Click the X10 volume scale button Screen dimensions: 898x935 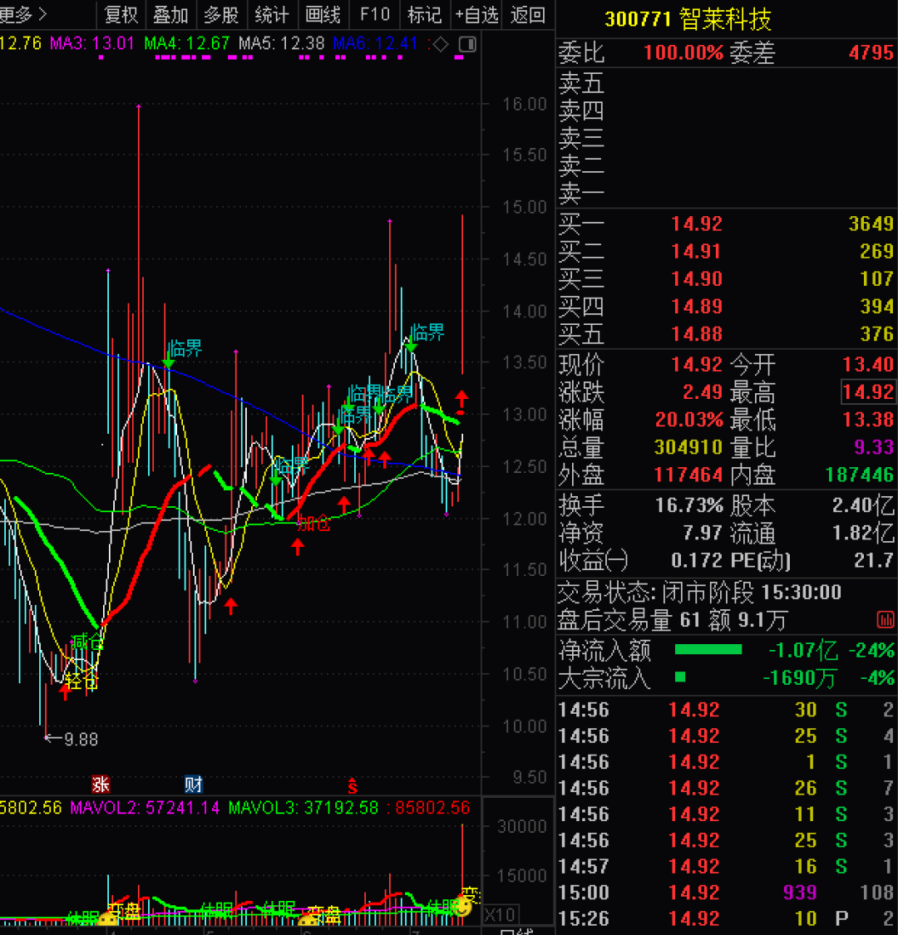500,915
